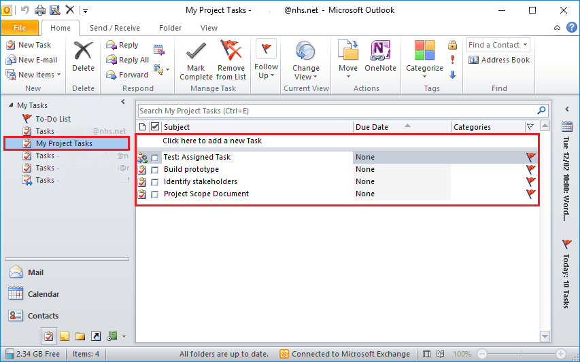Click zoom slider in status bar
This screenshot has width=580, height=362.
(522, 353)
